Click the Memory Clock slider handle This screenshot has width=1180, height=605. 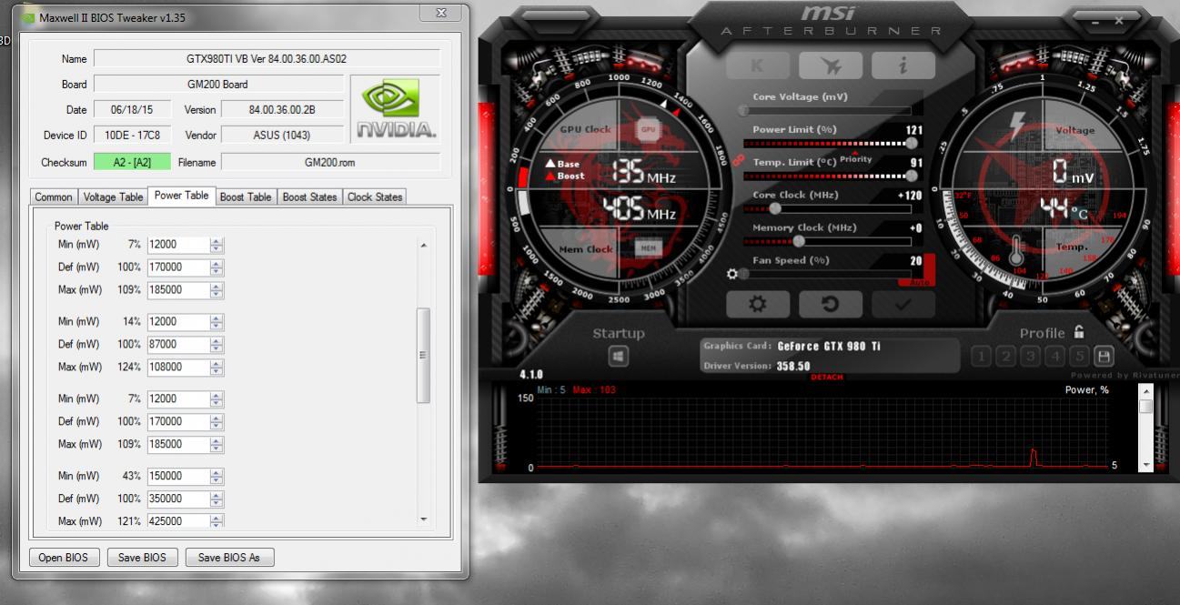tap(798, 241)
